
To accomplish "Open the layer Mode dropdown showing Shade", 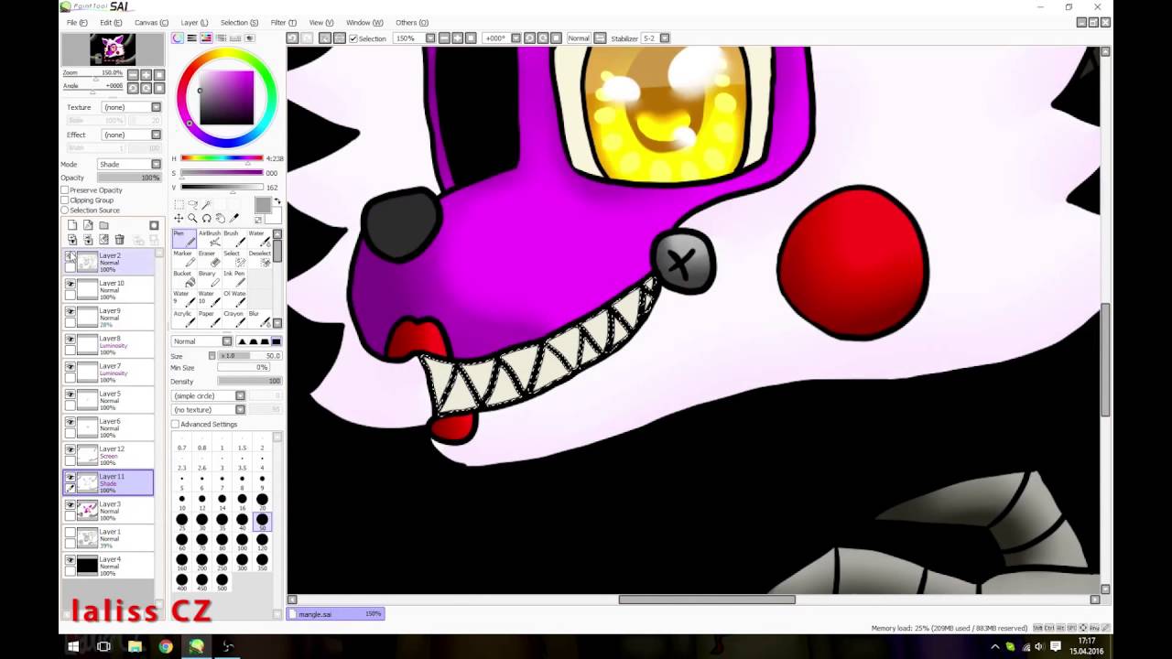I will click(129, 165).
